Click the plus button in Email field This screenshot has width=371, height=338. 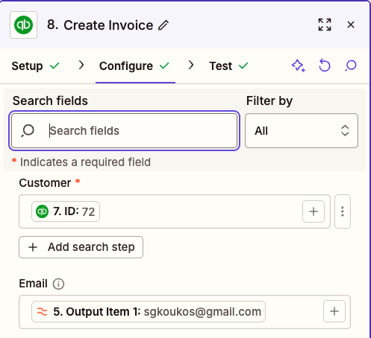click(x=334, y=311)
